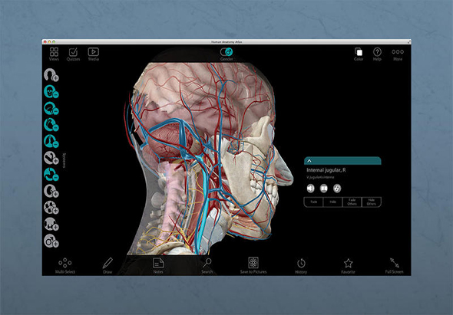Play the pronunciation speaker icon
The height and width of the screenshot is (315, 453).
pyautogui.click(x=310, y=189)
